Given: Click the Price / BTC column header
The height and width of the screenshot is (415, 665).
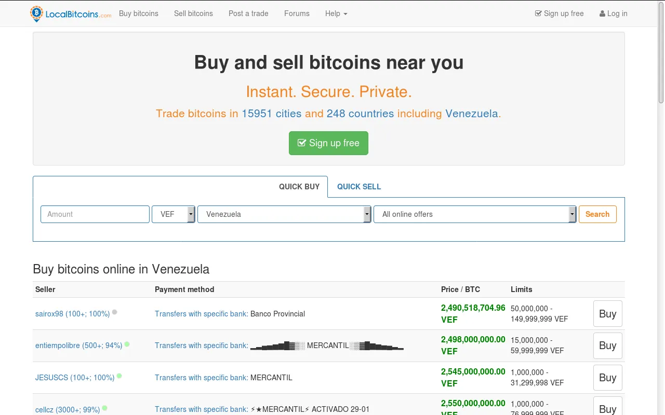Looking at the screenshot, I should [460, 289].
